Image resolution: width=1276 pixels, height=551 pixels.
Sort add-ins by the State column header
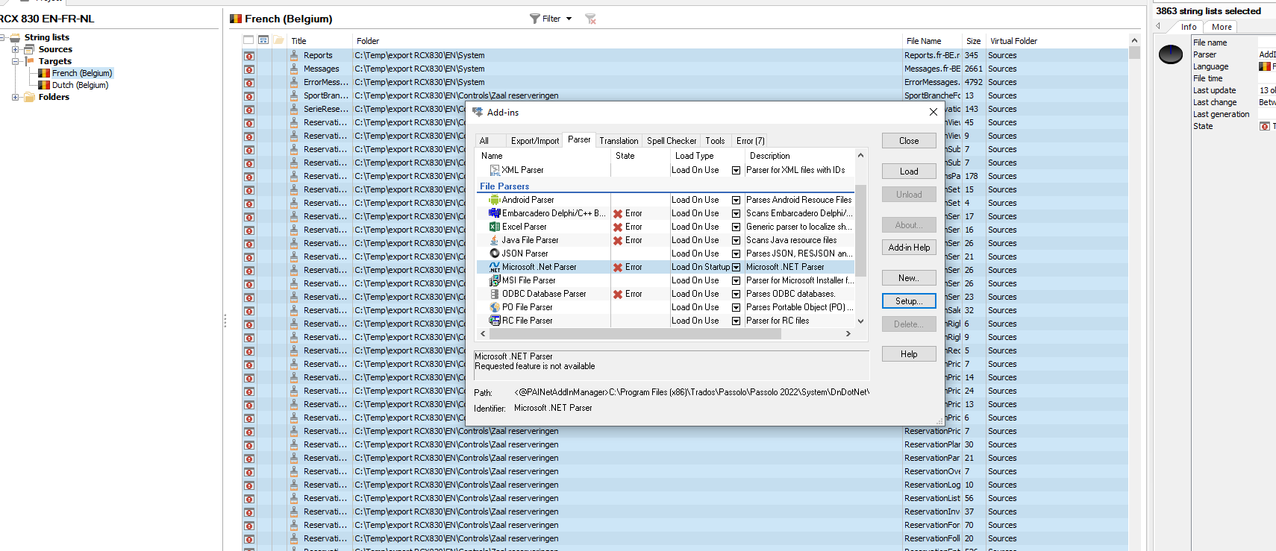(625, 156)
